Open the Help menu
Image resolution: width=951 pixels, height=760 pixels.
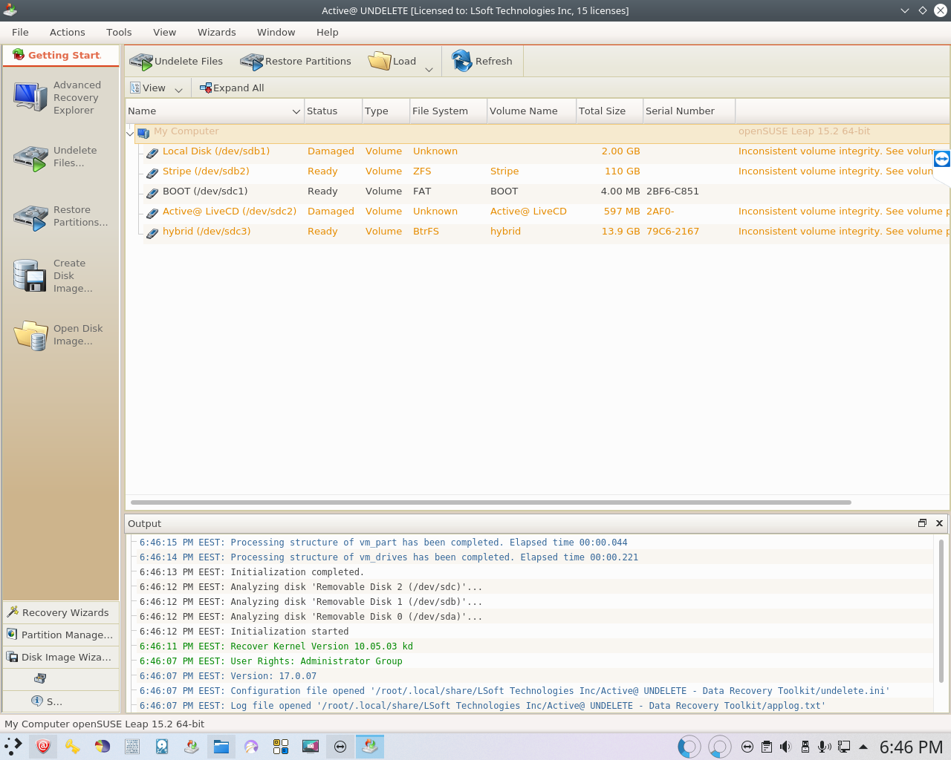click(328, 32)
